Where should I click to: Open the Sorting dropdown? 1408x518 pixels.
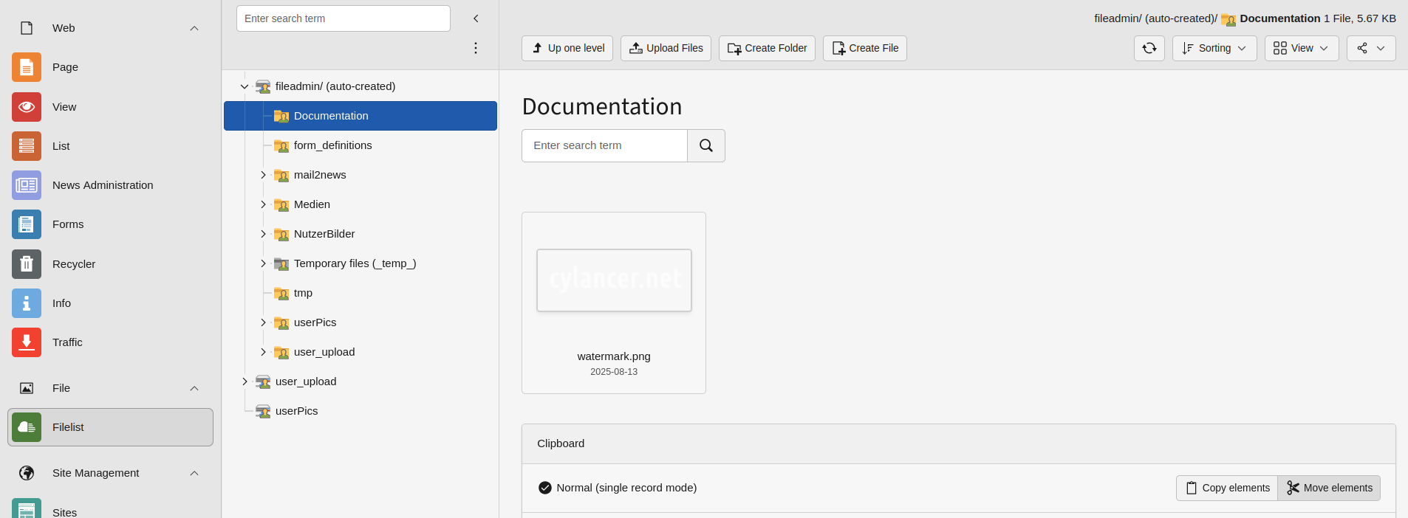[x=1214, y=49]
